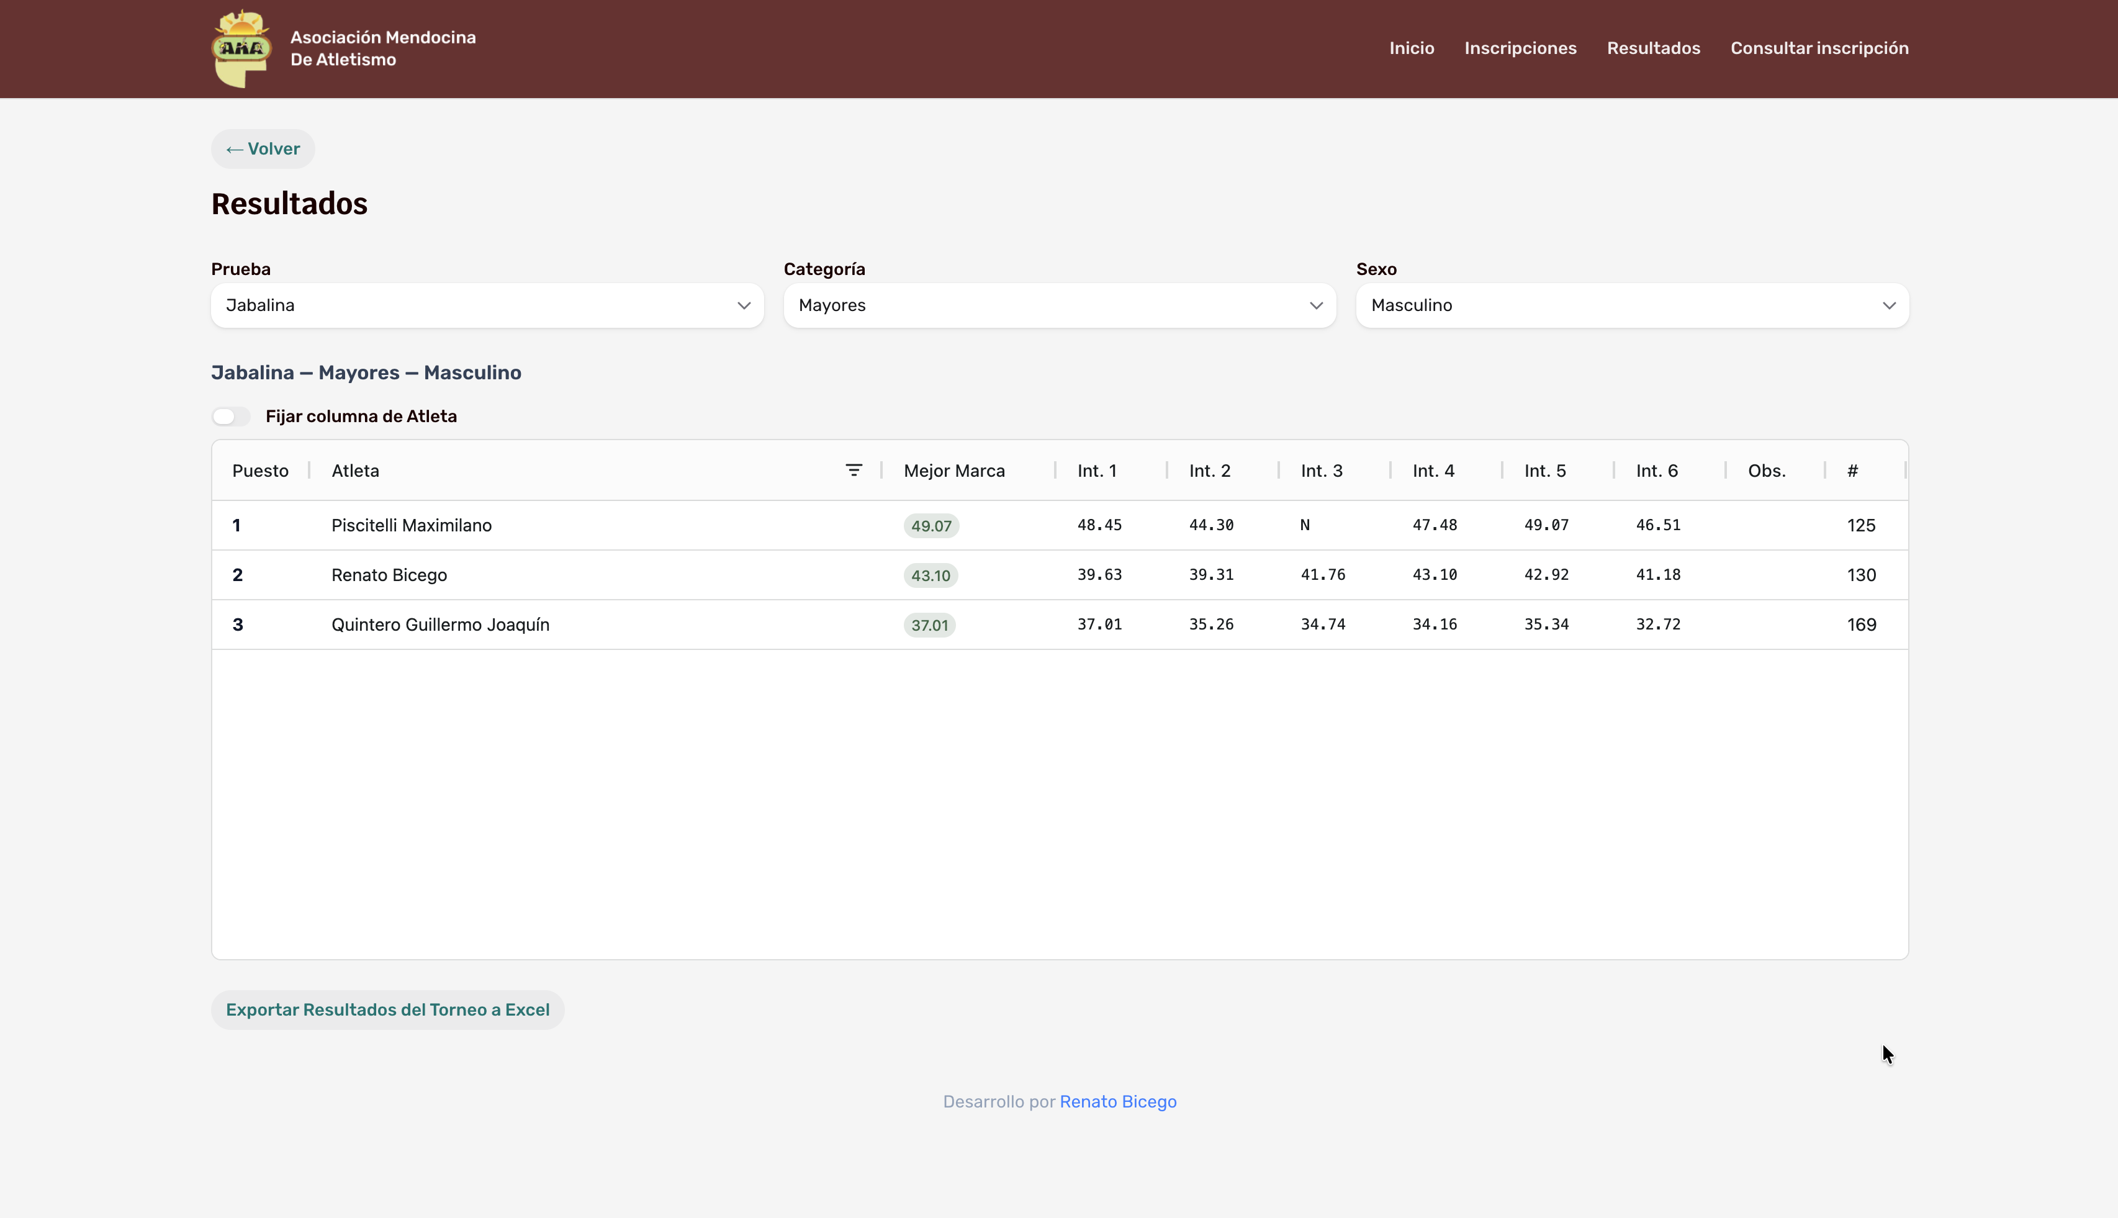This screenshot has width=2118, height=1218.
Task: Follow the Renato Bicego footer link
Action: (x=1117, y=1102)
